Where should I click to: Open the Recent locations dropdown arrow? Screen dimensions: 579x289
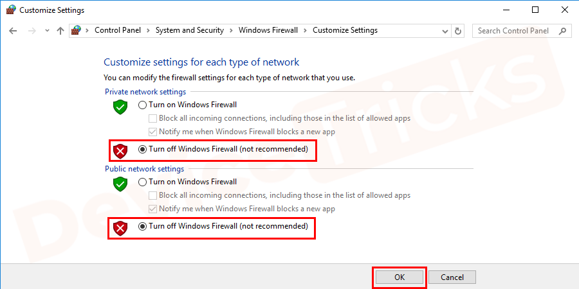pos(46,31)
